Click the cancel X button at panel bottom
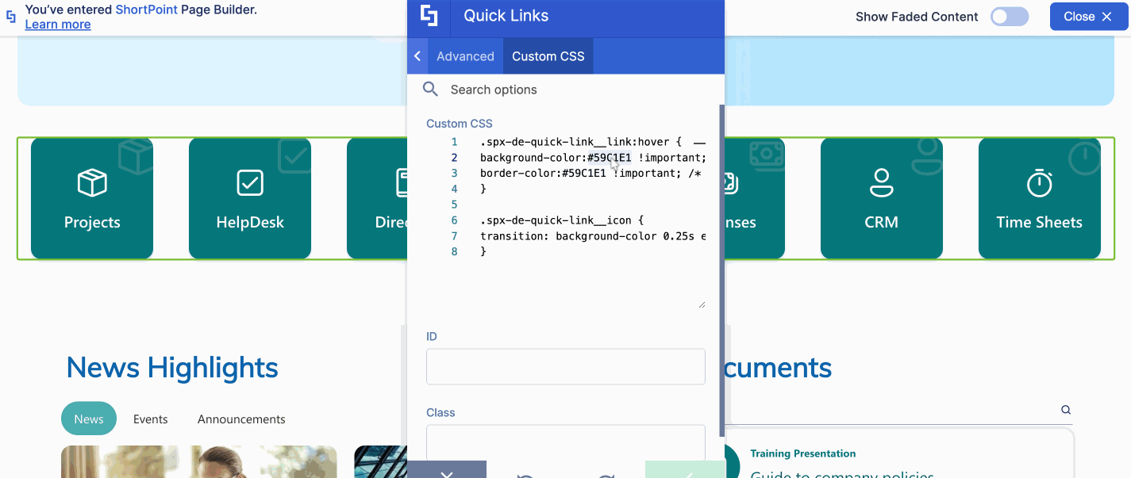Image resolution: width=1131 pixels, height=478 pixels. pos(447,472)
